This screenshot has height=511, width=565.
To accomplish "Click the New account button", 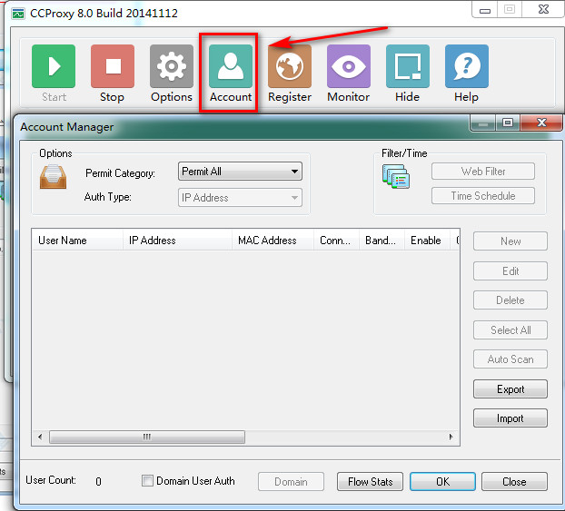I will [x=510, y=241].
